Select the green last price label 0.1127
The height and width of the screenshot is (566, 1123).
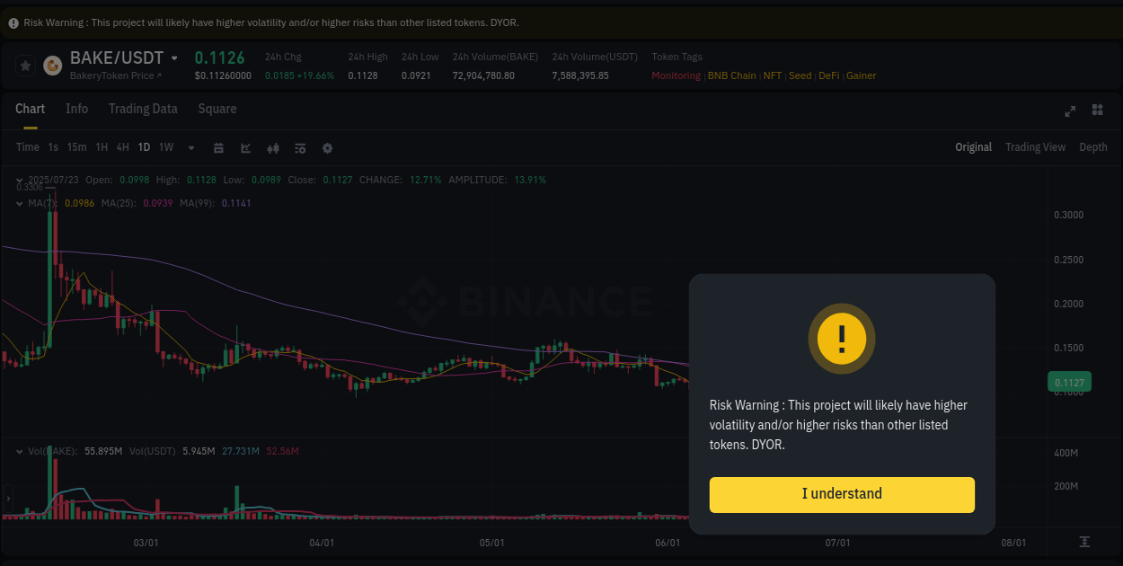click(x=1068, y=382)
